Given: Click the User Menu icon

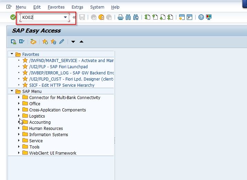Looking at the screenshot, I should pyautogui.click(x=13, y=42).
